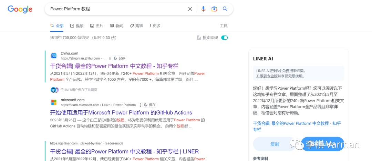Clear the search box text
This screenshot has height=161, width=372.
190,9
